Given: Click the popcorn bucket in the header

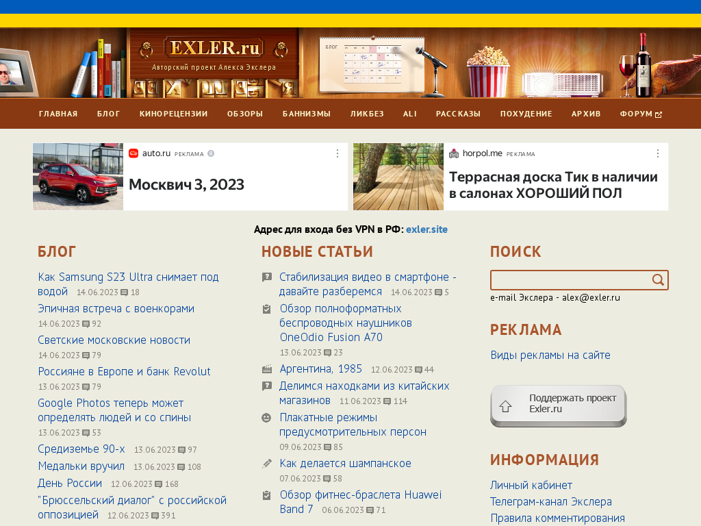Looking at the screenshot, I should pyautogui.click(x=487, y=71).
